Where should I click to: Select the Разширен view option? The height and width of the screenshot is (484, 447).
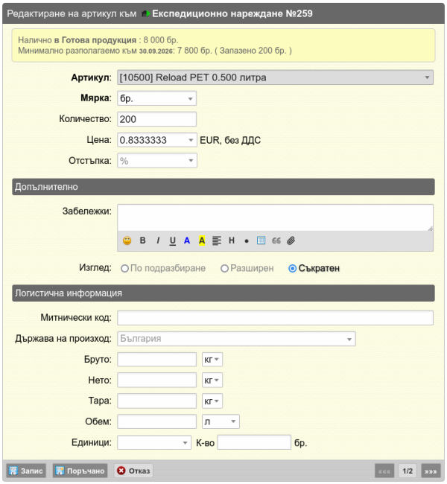(x=224, y=269)
